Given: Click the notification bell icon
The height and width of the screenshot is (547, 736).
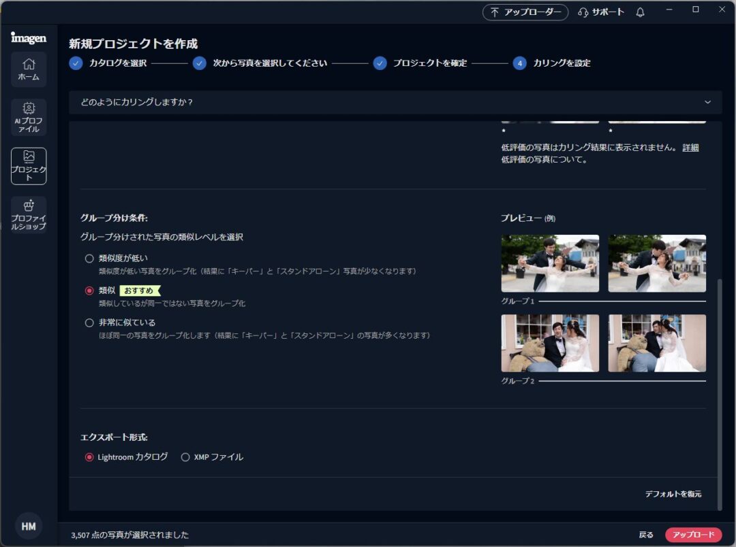Looking at the screenshot, I should coord(640,12).
